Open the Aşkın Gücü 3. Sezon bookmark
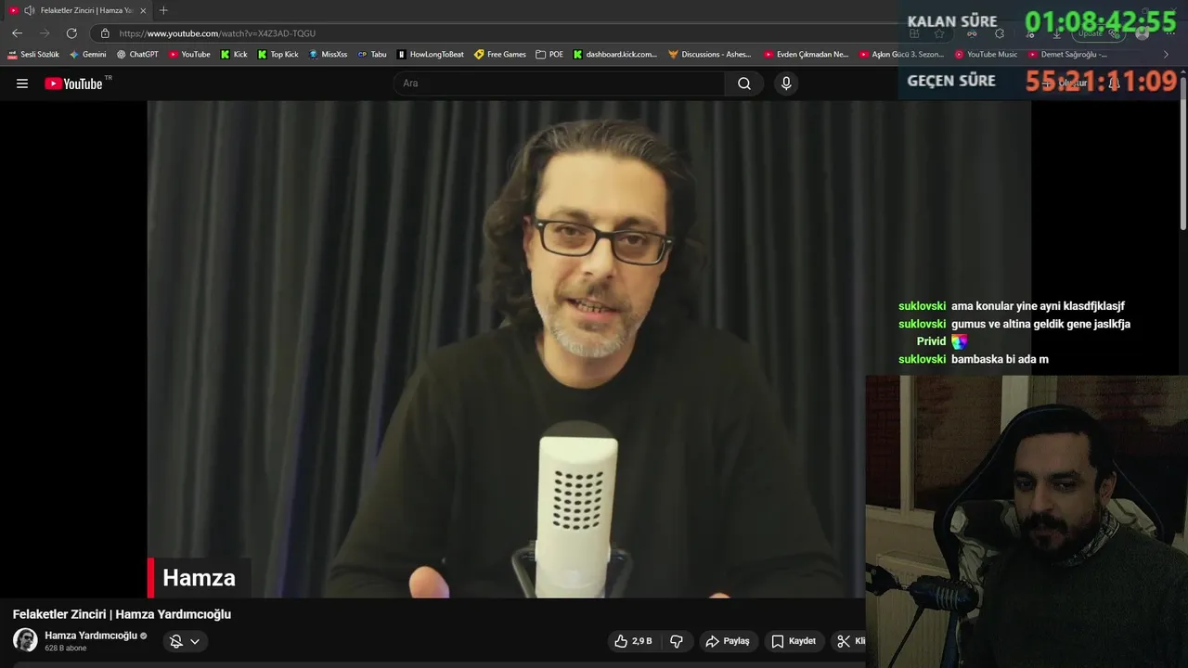The image size is (1188, 668). click(x=901, y=55)
